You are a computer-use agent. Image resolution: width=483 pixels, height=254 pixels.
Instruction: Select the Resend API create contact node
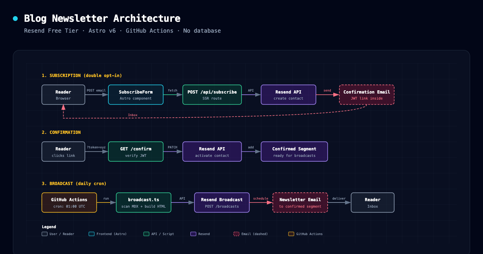tap(289, 95)
